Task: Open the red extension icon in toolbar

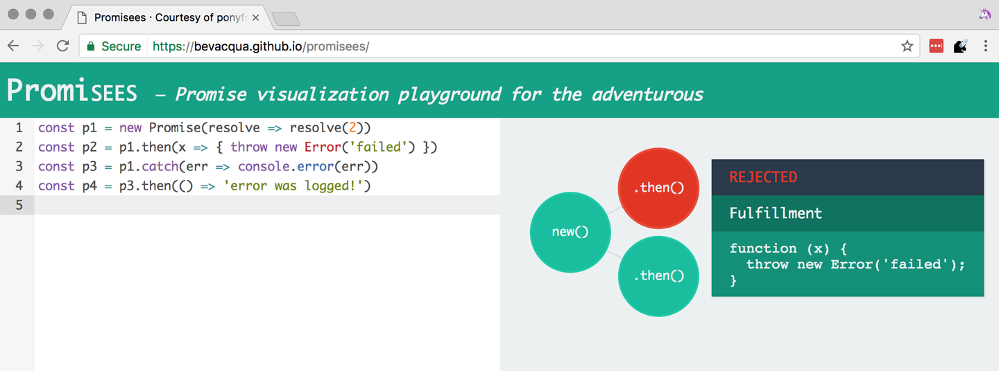Action: [936, 46]
